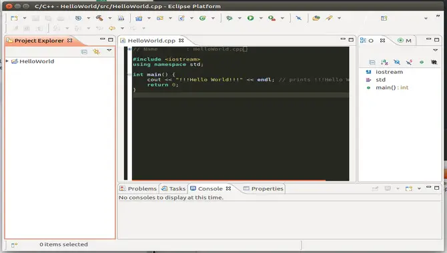Image resolution: width=447 pixels, height=253 pixels.
Task: Expand the HelloWorld project tree node
Action: pyautogui.click(x=7, y=61)
